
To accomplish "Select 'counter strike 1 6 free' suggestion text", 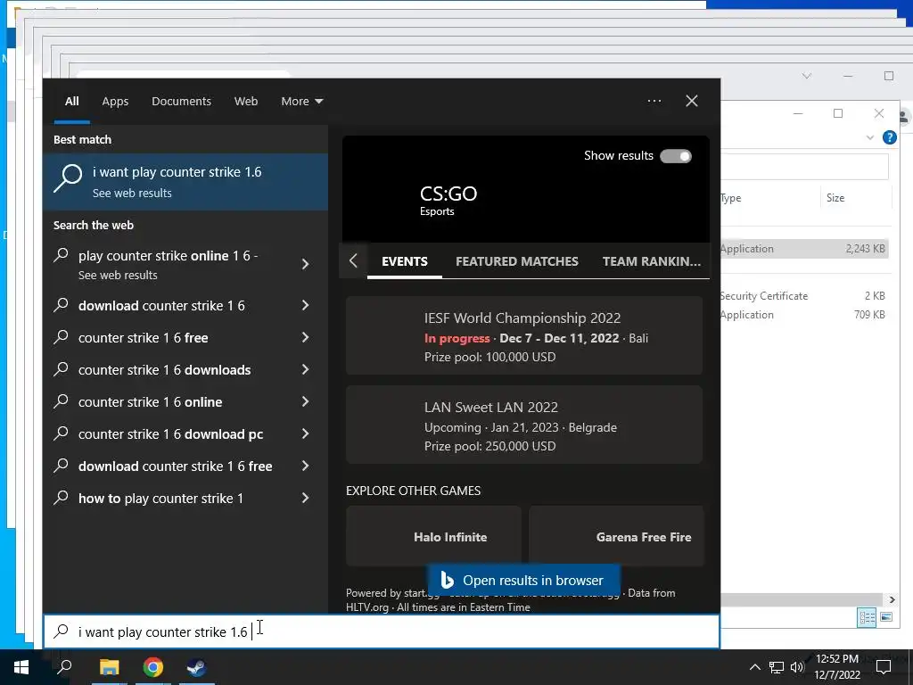I will 144,338.
